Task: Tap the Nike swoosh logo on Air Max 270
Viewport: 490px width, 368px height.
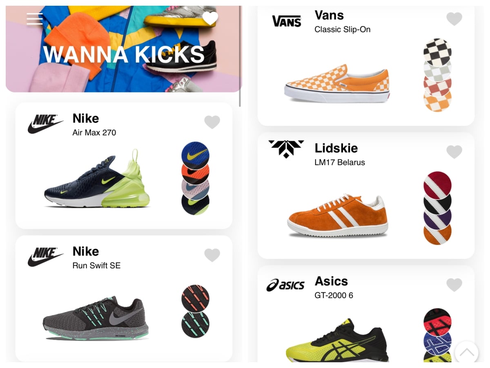Action: click(45, 124)
